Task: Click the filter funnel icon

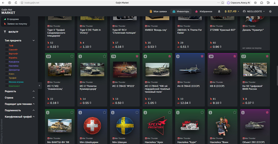Action: click(x=5, y=32)
